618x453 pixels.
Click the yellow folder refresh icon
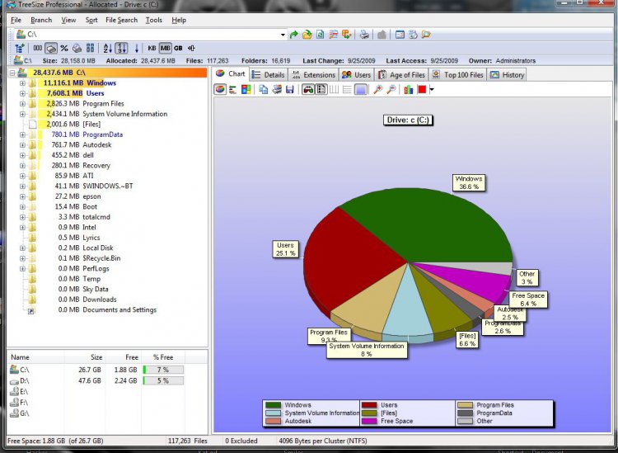(307, 35)
